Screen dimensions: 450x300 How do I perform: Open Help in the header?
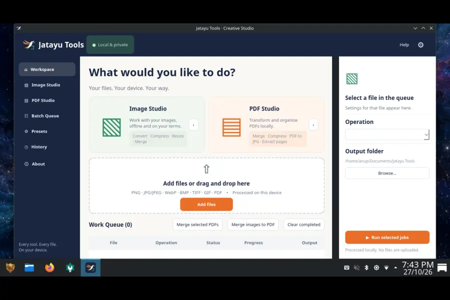pos(404,45)
